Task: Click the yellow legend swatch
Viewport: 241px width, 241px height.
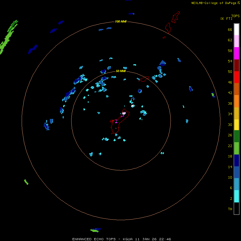Action: tap(236, 125)
